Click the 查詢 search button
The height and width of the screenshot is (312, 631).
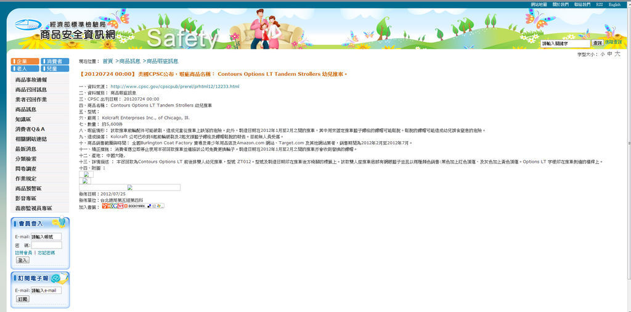coord(597,43)
